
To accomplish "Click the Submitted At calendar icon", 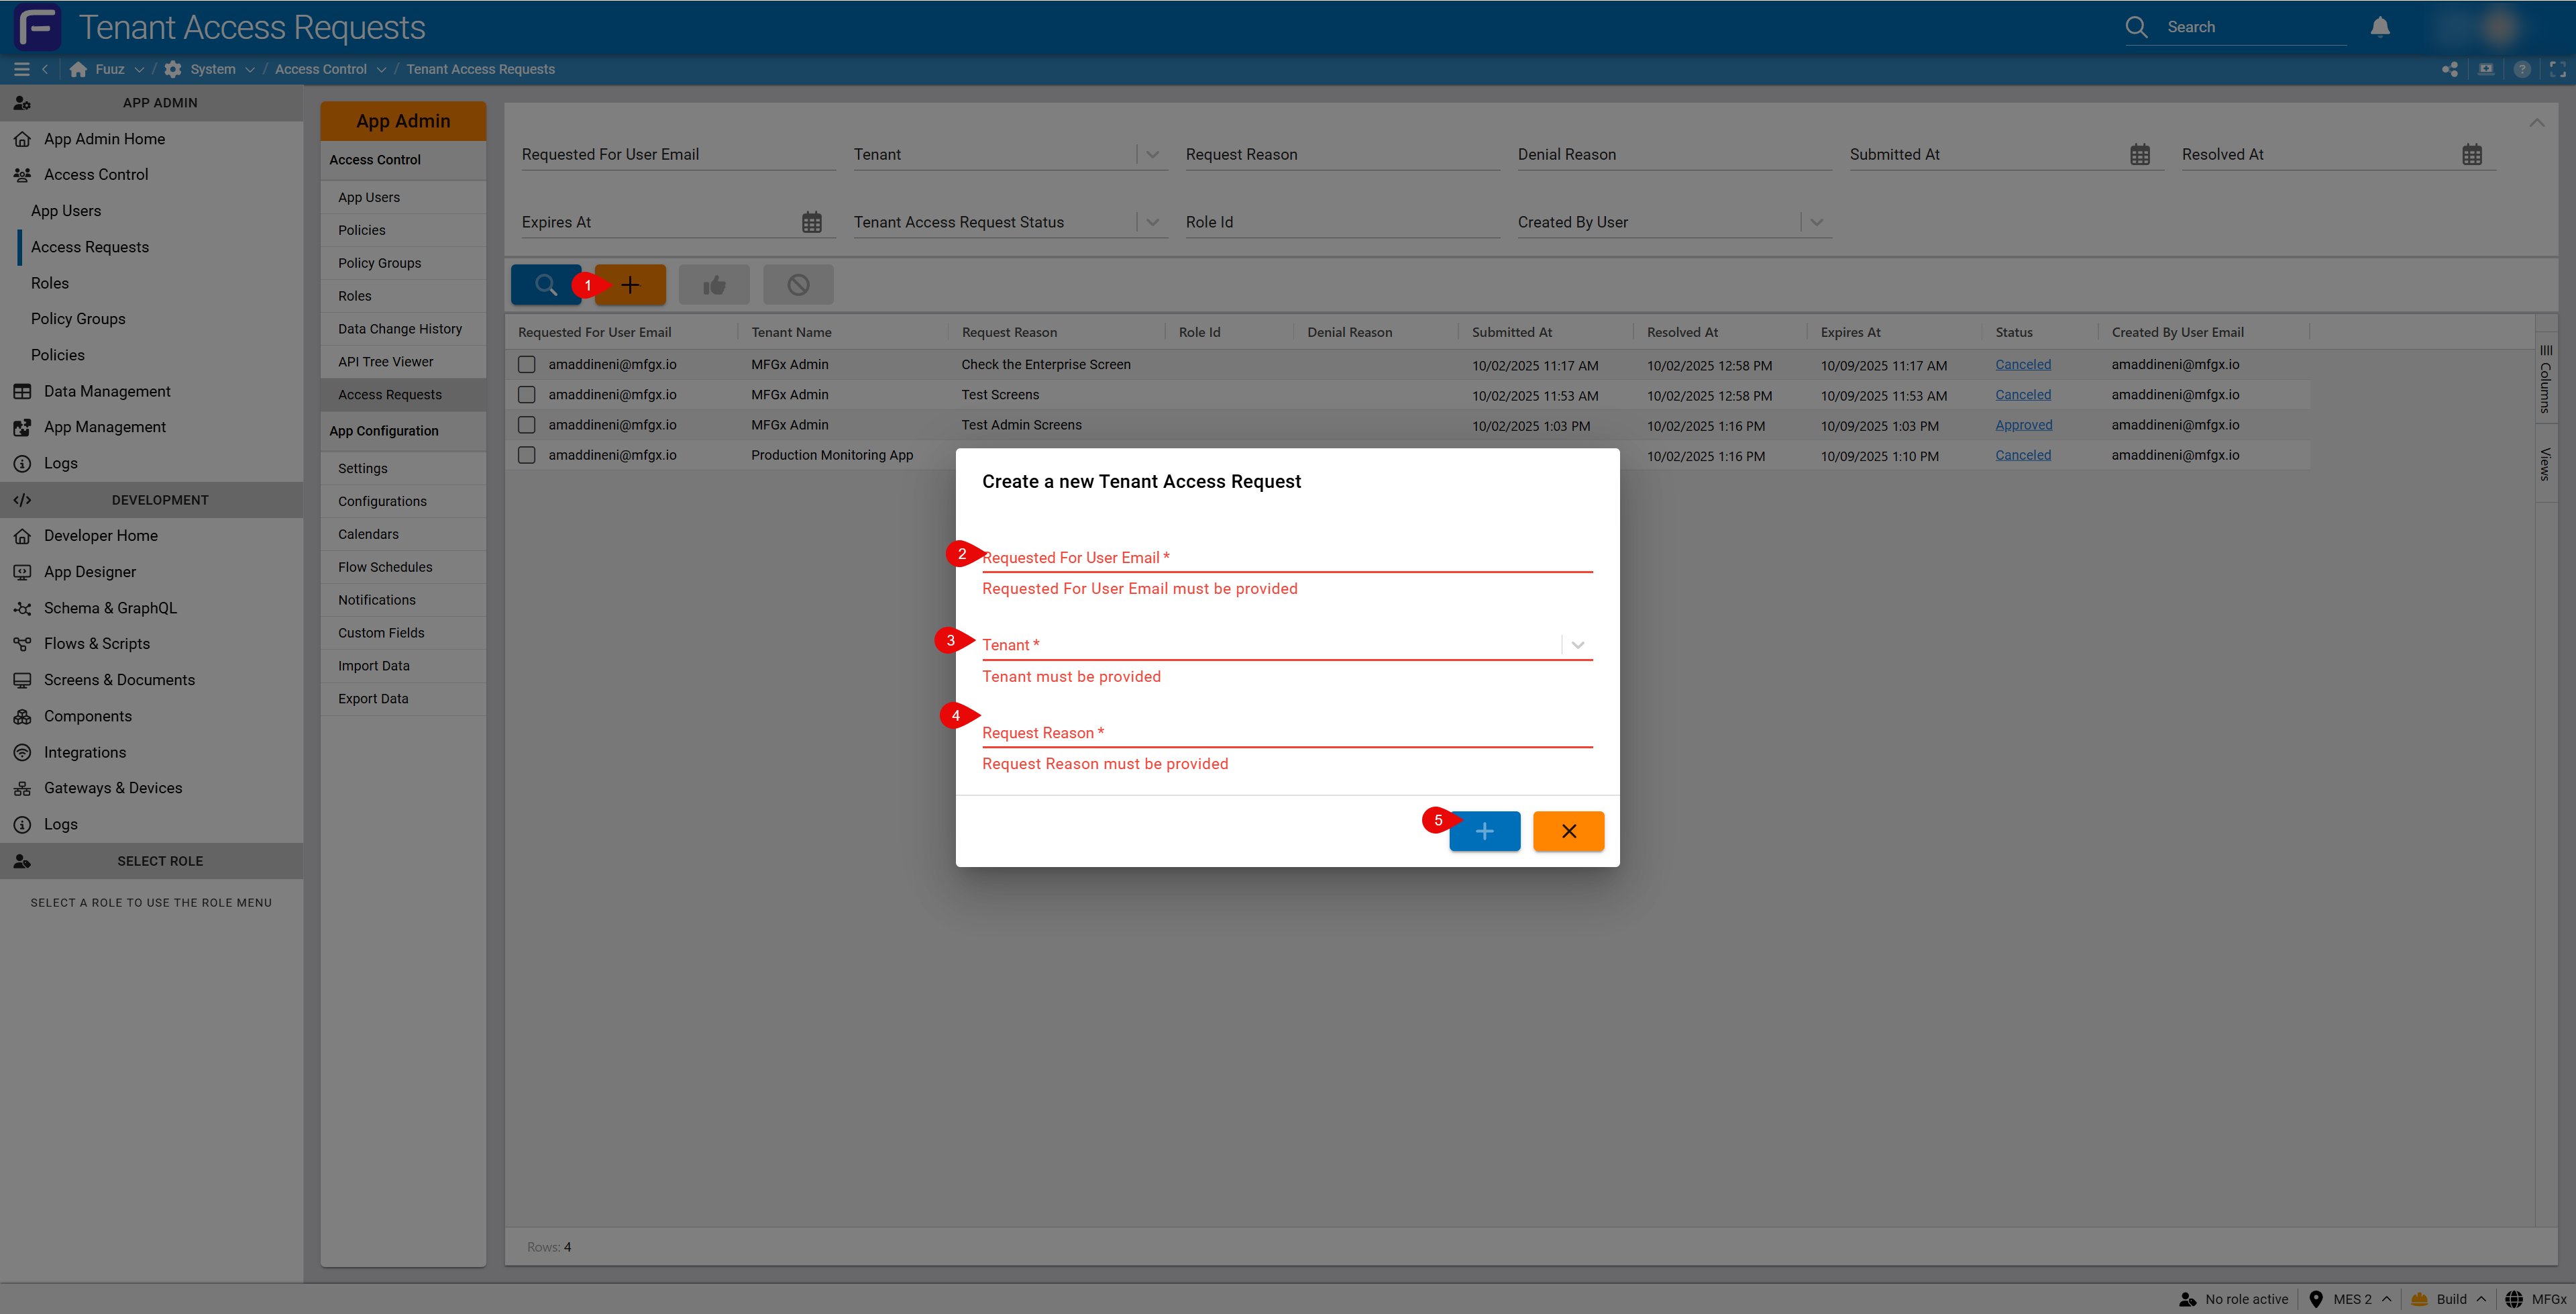I will [2140, 155].
